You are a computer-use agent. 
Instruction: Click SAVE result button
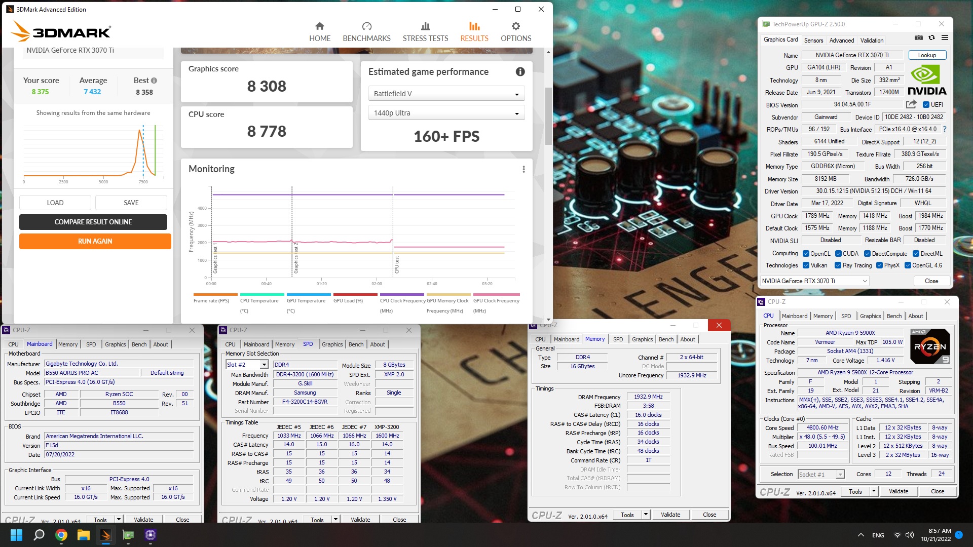point(131,203)
